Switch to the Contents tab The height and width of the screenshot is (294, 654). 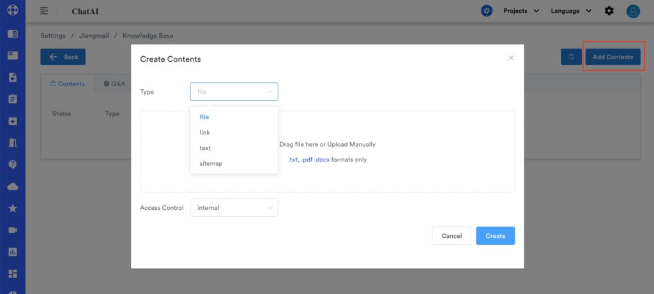click(67, 84)
